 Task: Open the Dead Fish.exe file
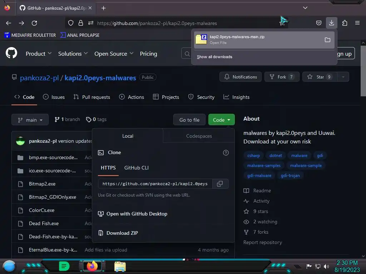click(x=44, y=223)
